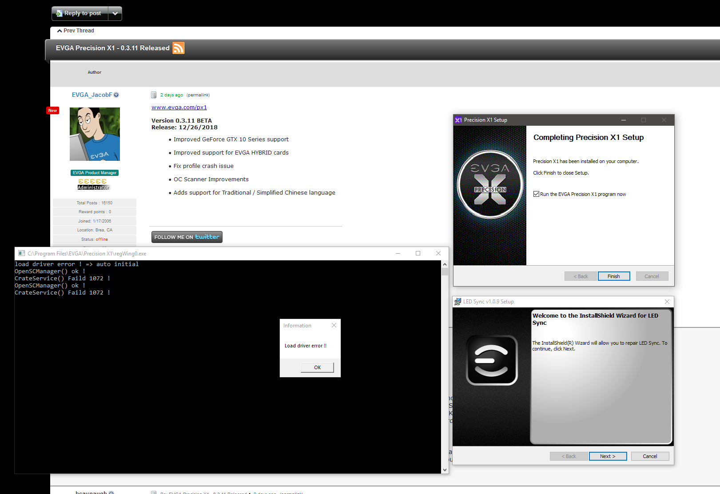Click the Reply to post button
The width and height of the screenshot is (720, 494).
click(80, 13)
